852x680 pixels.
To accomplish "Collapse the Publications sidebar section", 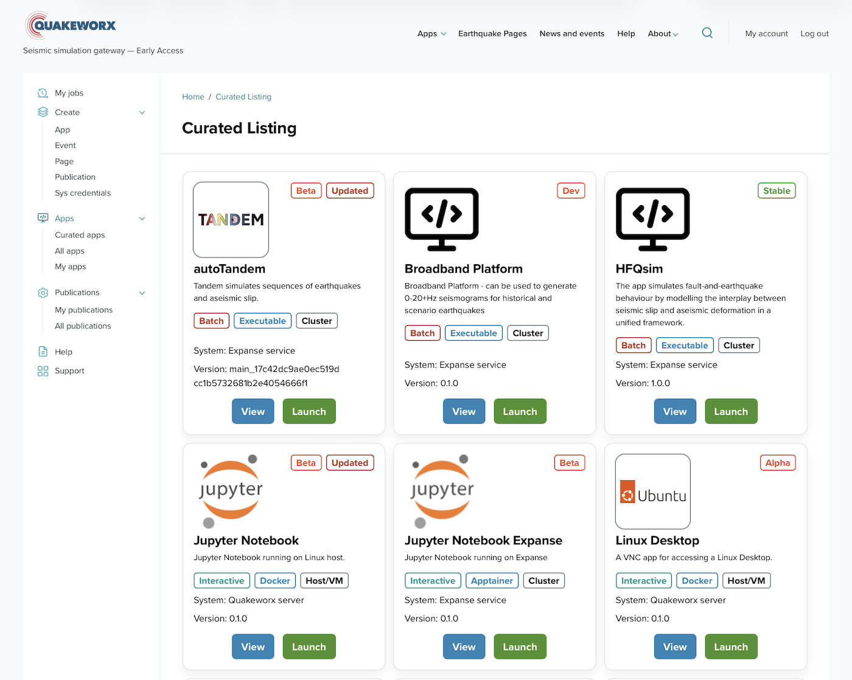I will (x=142, y=293).
